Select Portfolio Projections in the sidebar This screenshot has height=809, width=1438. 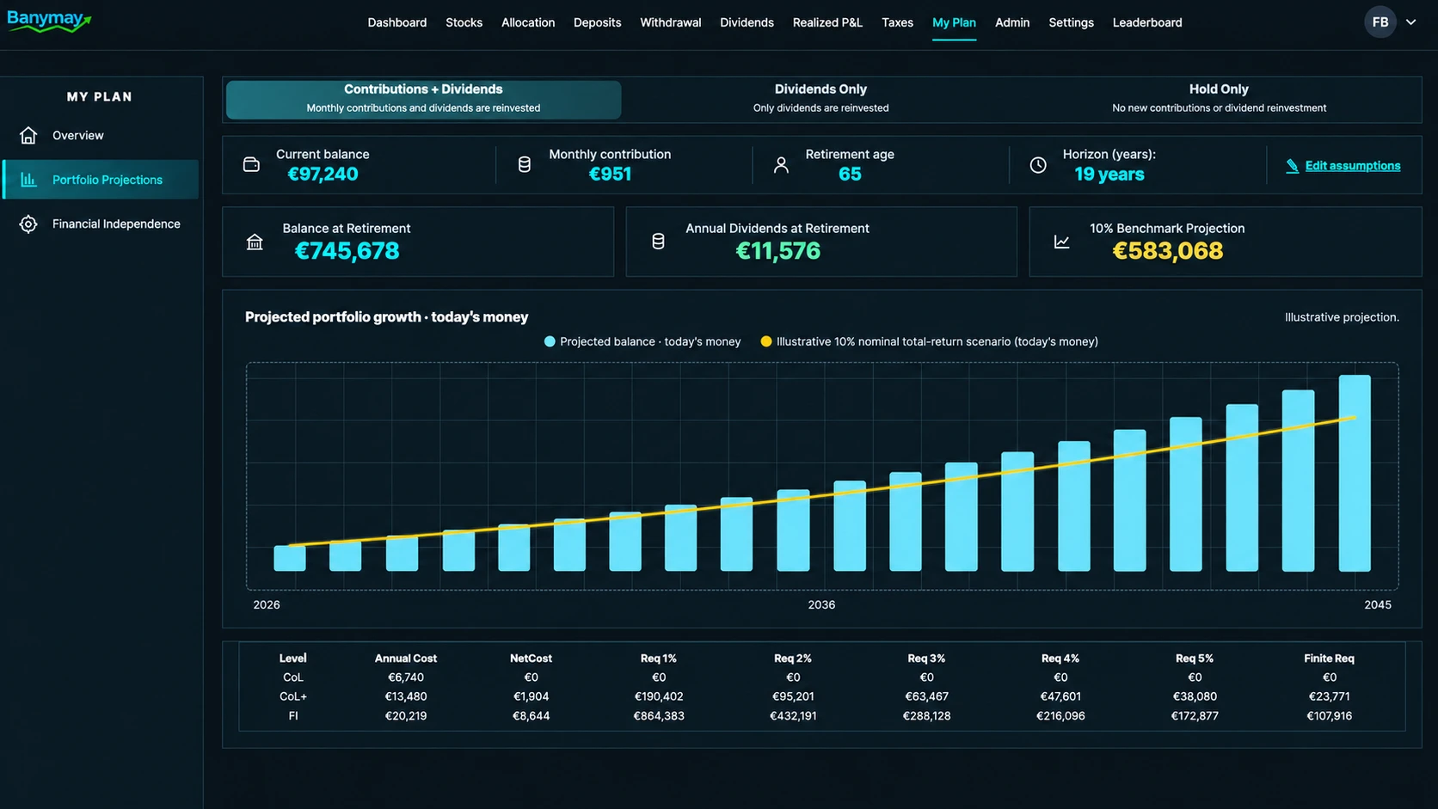[101, 180]
